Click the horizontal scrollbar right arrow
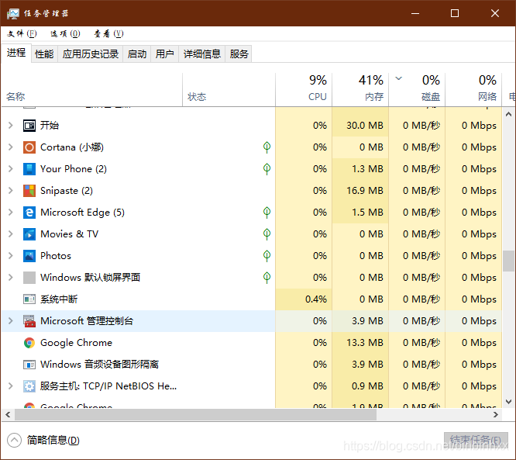 pos(496,415)
